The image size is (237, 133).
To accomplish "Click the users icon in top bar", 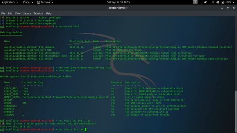I will click(x=205, y=2).
